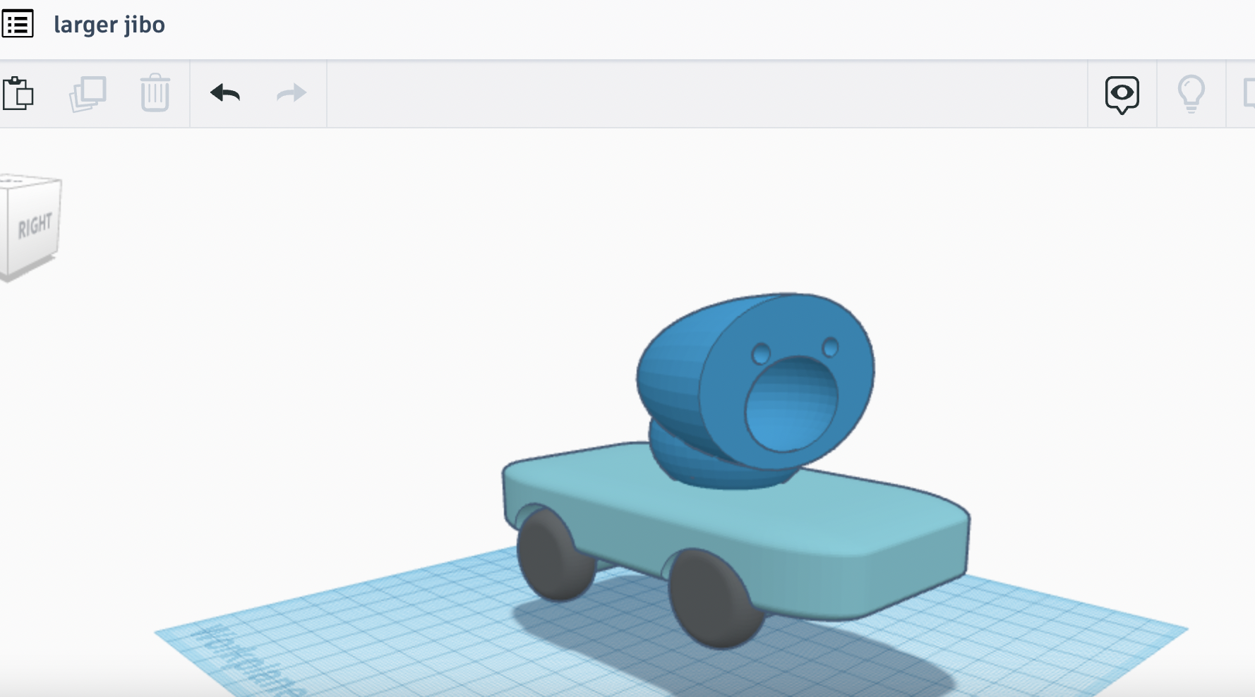Click the RIGHT face of view cube
This screenshot has width=1255, height=697.
pyautogui.click(x=34, y=228)
